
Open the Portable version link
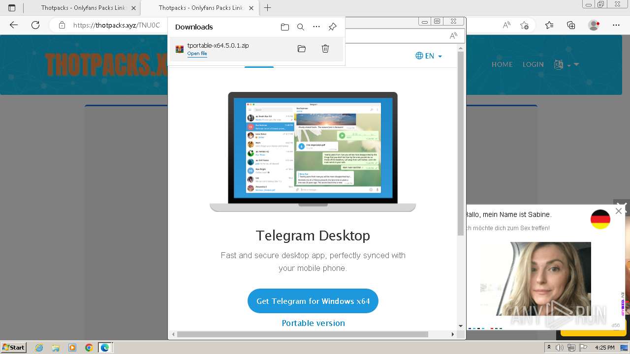point(313,323)
